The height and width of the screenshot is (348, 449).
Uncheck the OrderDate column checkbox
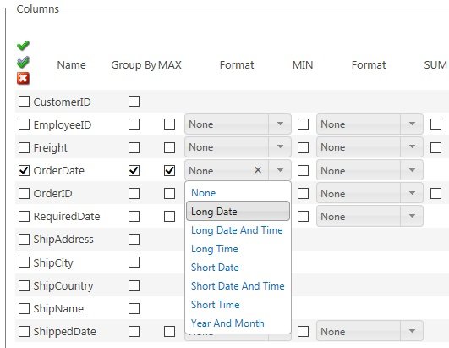point(24,170)
